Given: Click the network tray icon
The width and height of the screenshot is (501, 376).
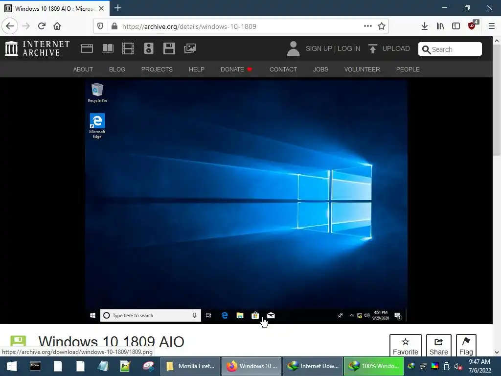Looking at the screenshot, I should [423, 366].
